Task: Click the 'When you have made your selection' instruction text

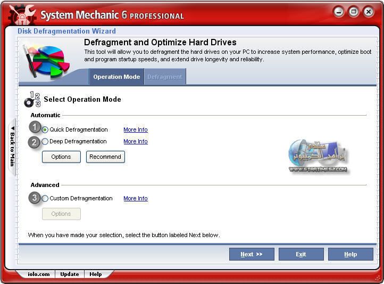Action: [124, 235]
